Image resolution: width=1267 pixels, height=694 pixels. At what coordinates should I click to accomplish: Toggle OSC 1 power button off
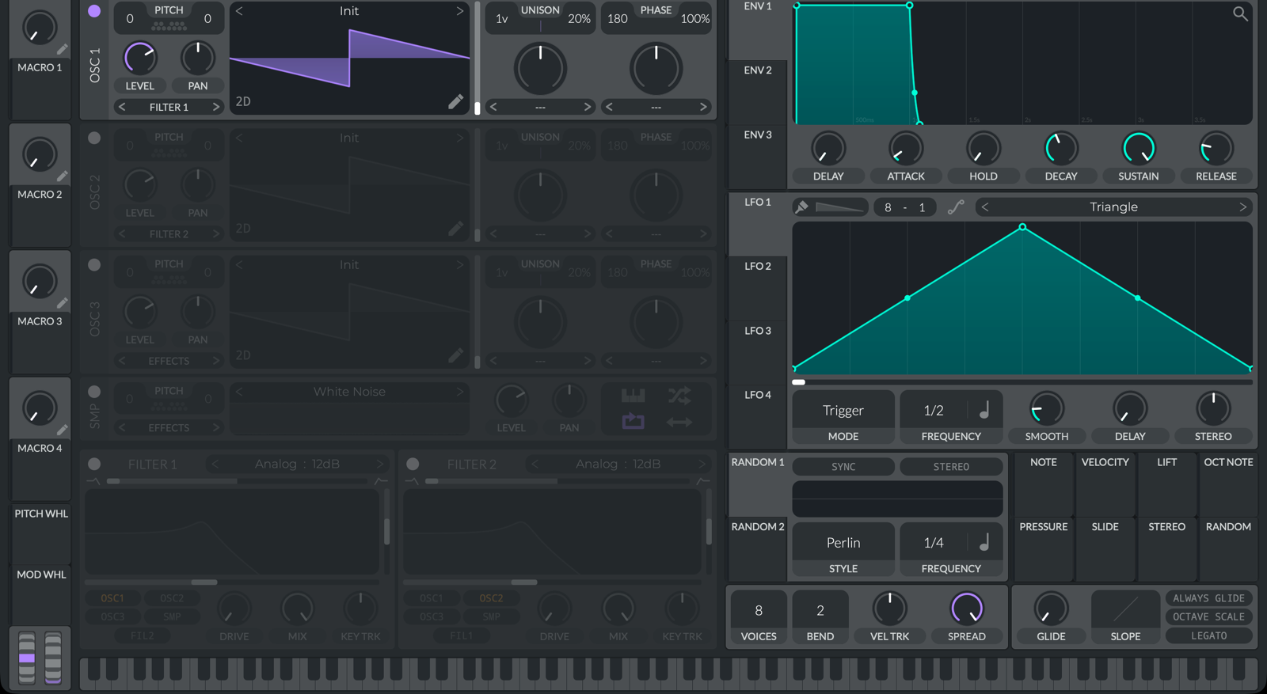[x=94, y=11]
